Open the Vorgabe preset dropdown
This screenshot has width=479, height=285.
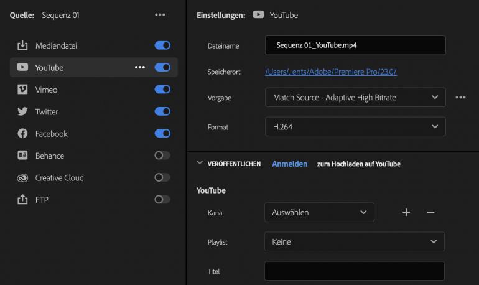355,98
